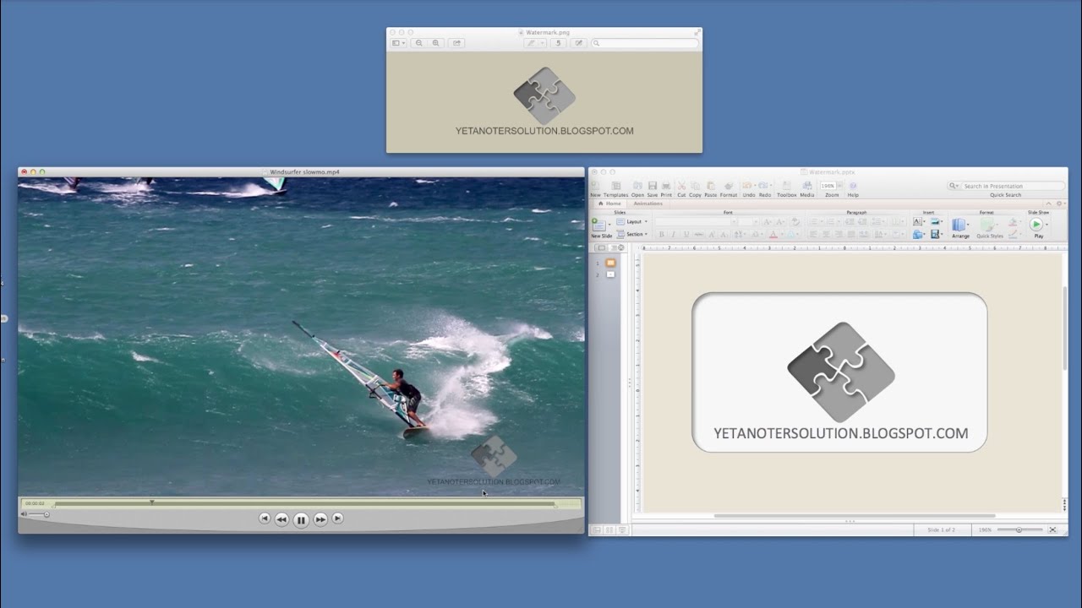Skip to the end of the video
This screenshot has width=1082, height=608.
click(337, 518)
